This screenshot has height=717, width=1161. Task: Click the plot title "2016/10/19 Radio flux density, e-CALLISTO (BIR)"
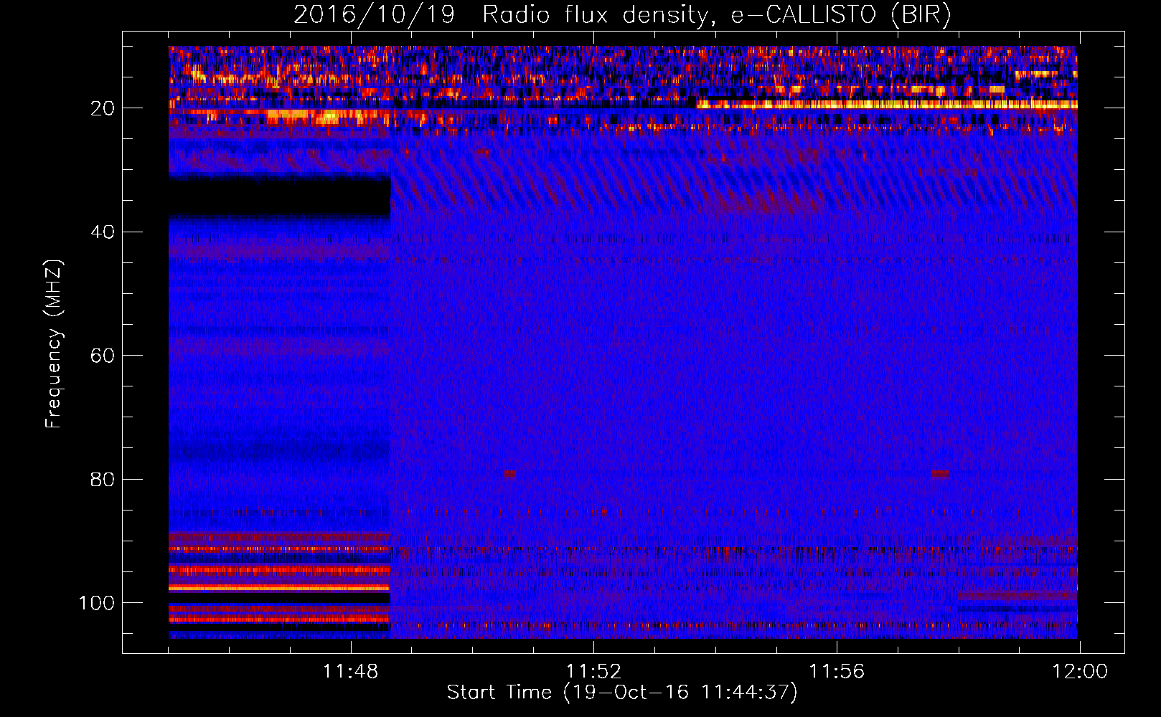click(622, 16)
